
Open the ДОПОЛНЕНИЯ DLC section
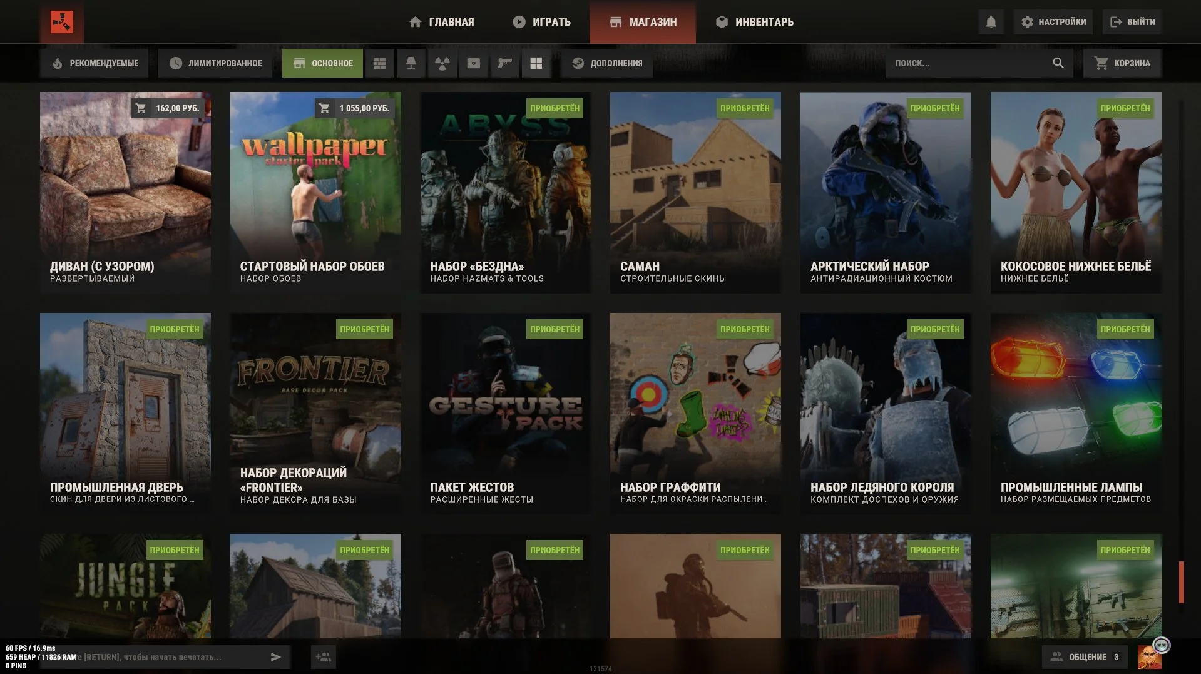point(606,63)
